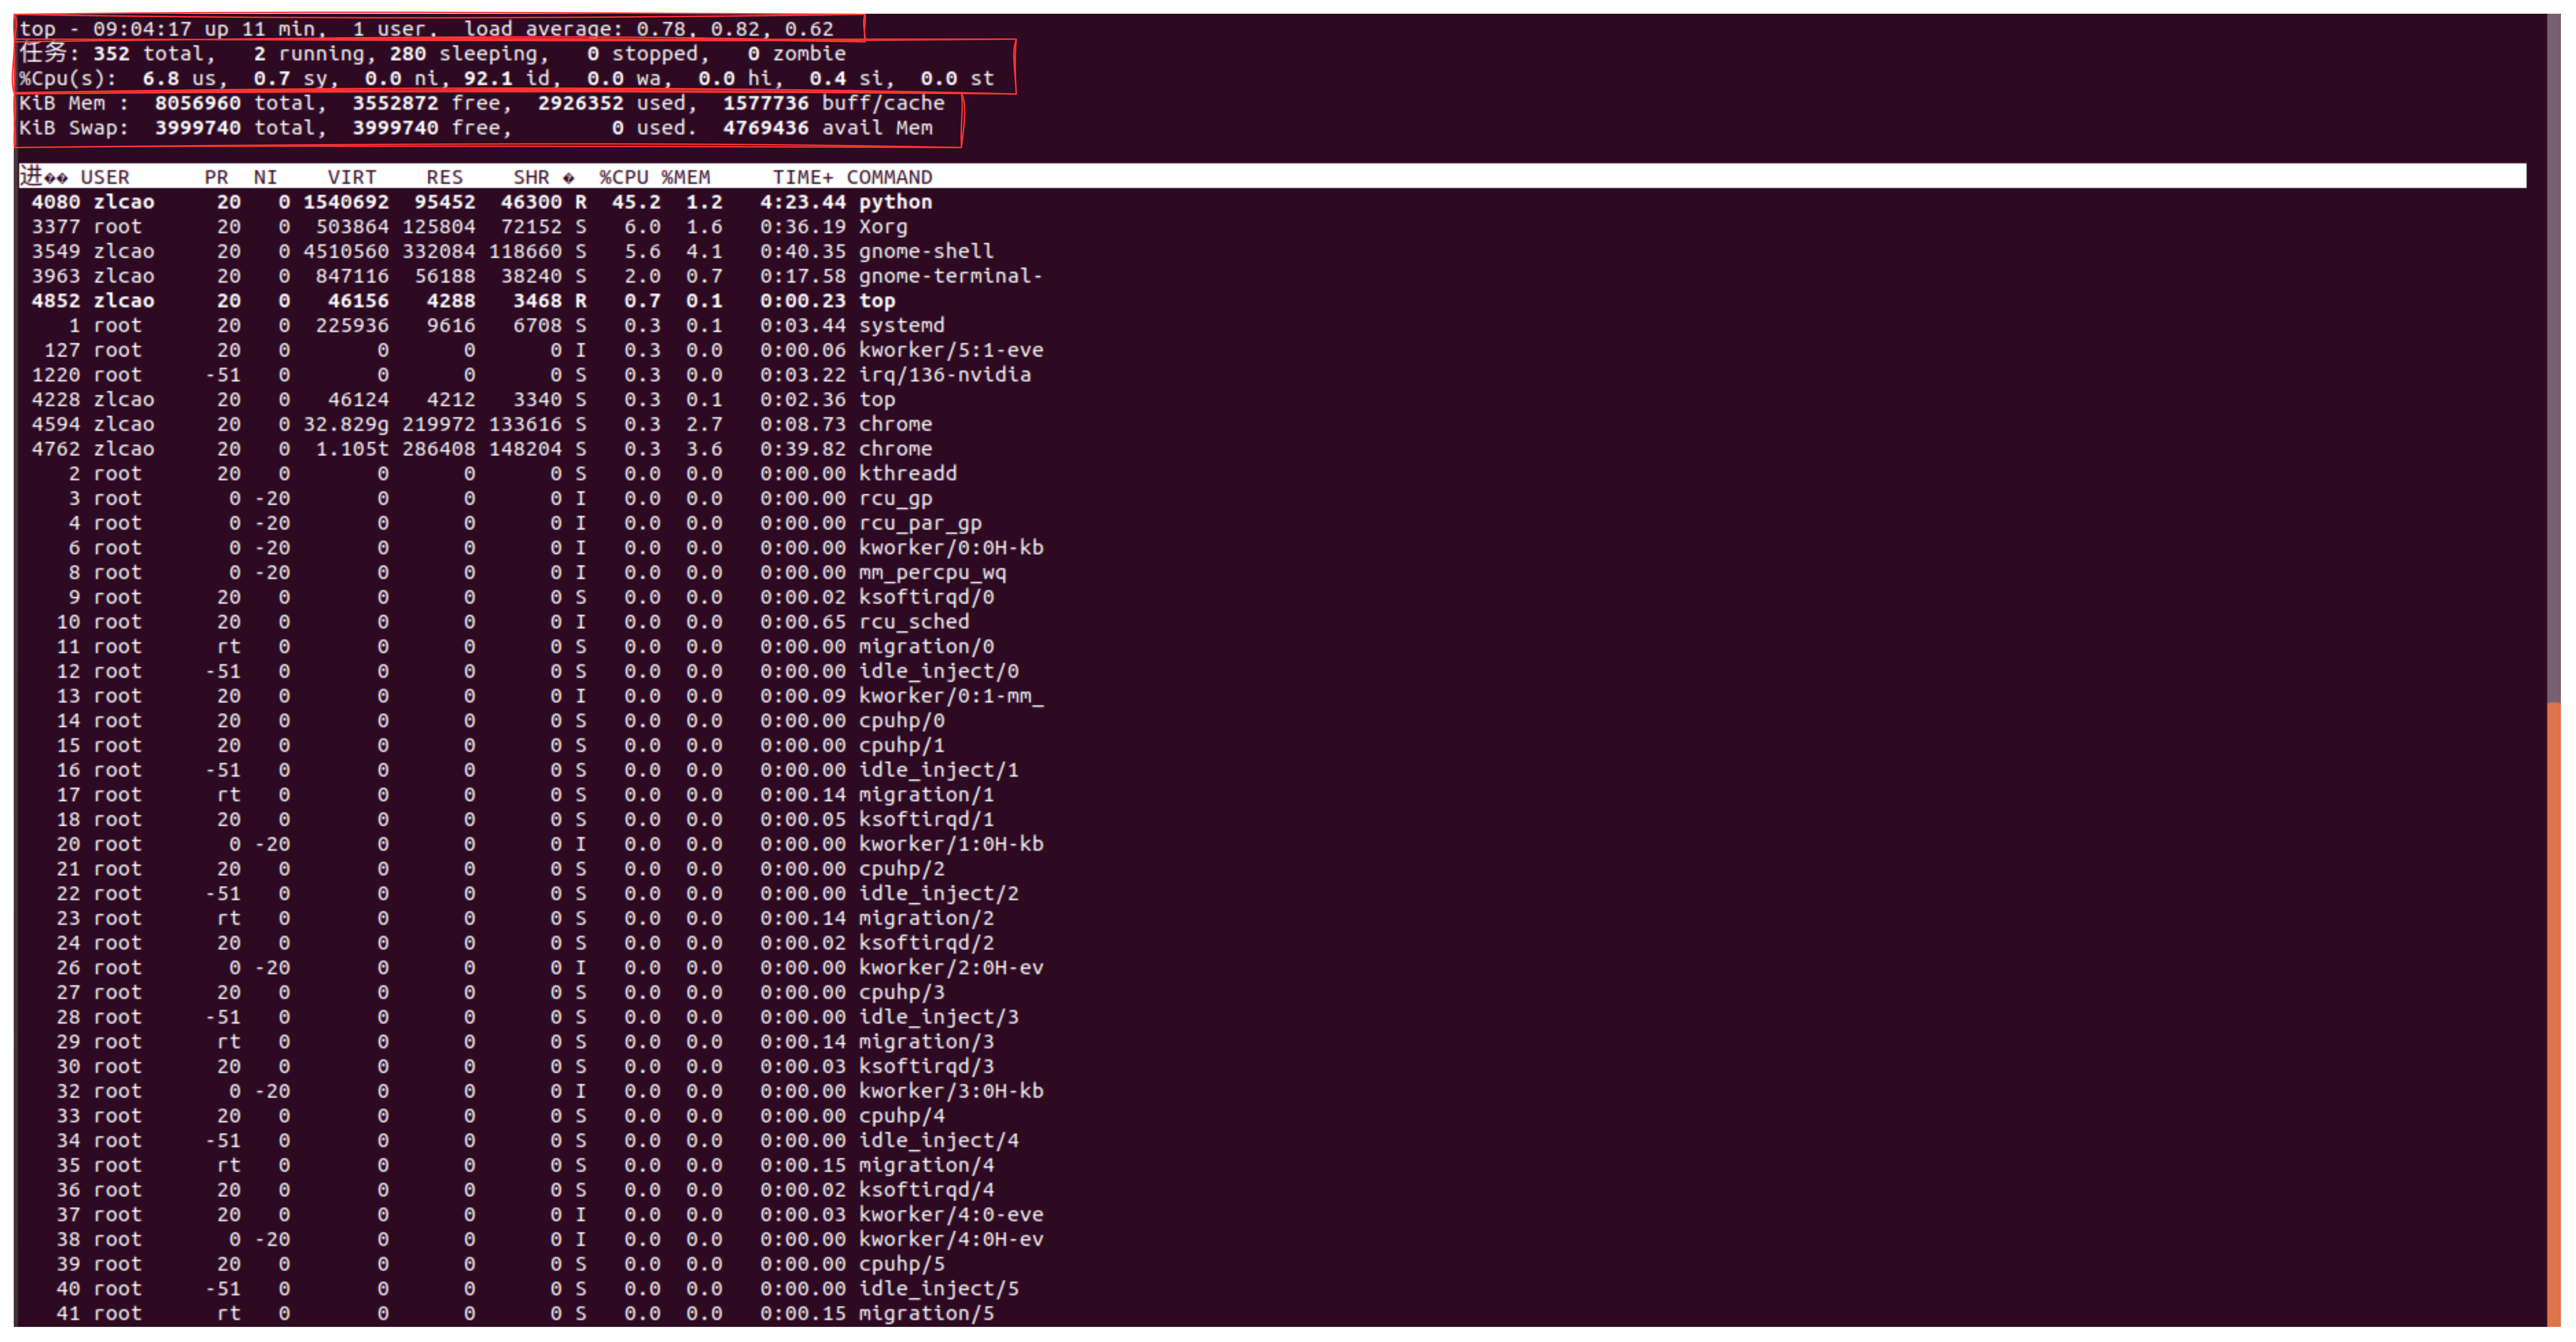Select gnome-shell in the command column

[926, 251]
